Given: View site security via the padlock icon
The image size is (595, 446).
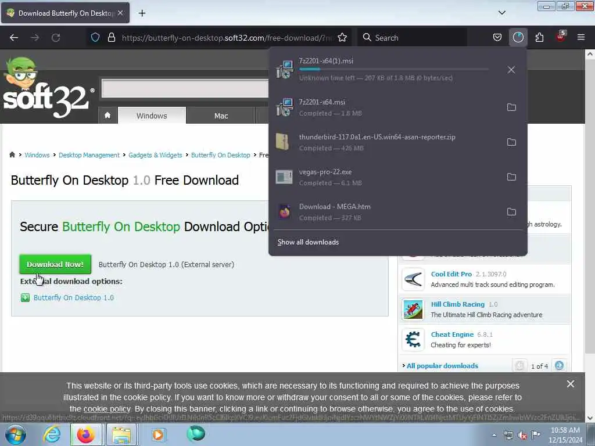Looking at the screenshot, I should pyautogui.click(x=111, y=38).
